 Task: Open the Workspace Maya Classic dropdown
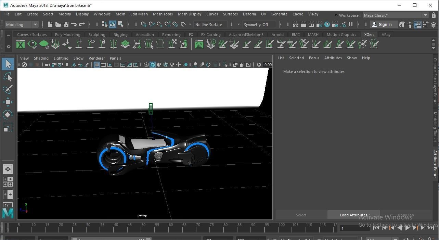coord(396,15)
